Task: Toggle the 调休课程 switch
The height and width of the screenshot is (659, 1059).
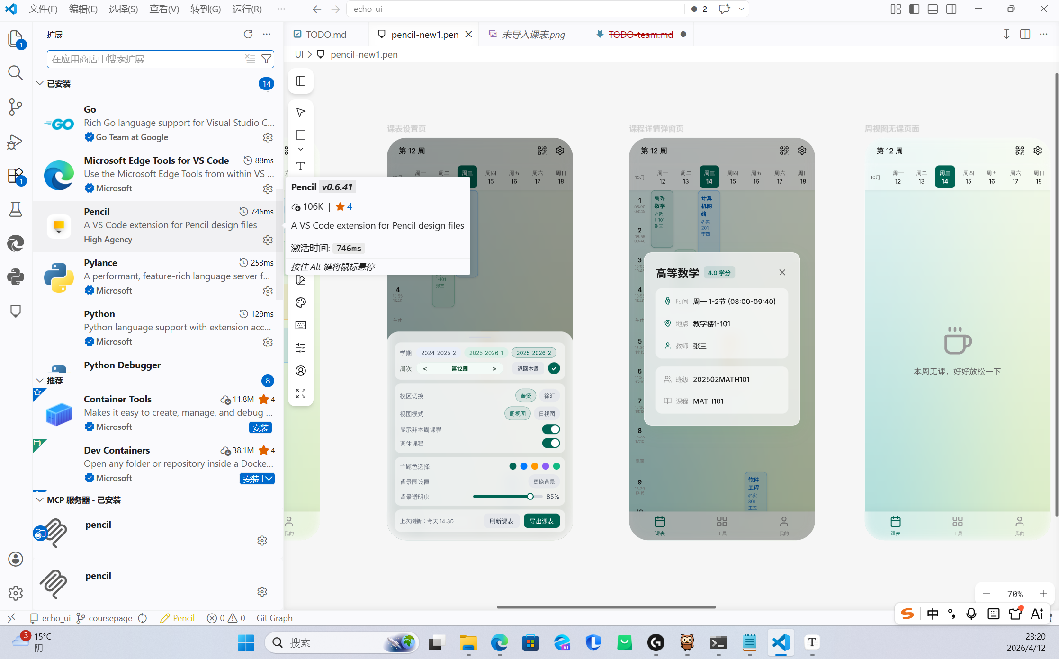Action: point(550,443)
